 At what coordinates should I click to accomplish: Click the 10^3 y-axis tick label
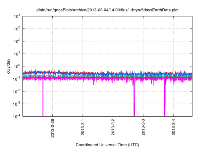tap(17, 29)
